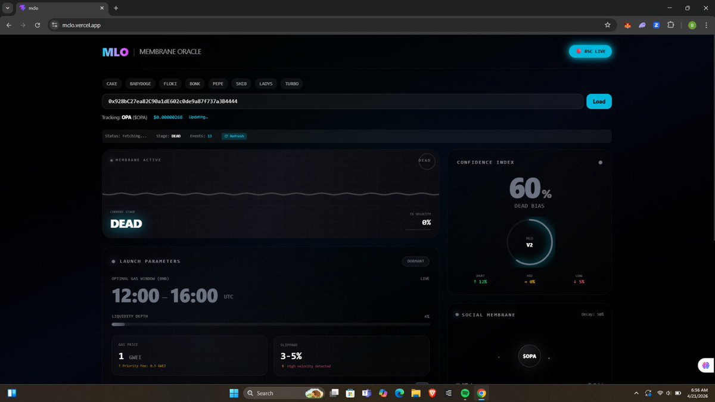Open Spotify from the taskbar
Image resolution: width=715 pixels, height=402 pixels.
click(465, 392)
